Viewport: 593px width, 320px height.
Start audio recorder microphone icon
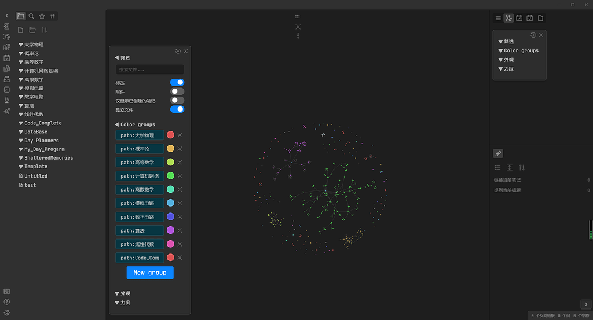click(x=7, y=100)
